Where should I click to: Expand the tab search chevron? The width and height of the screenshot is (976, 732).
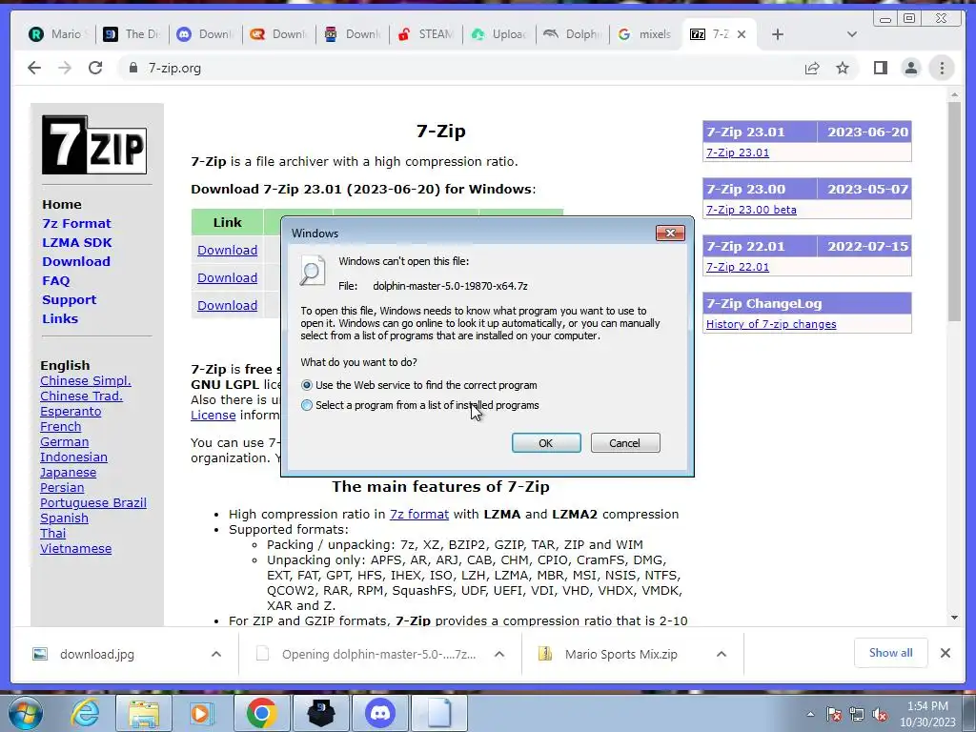tap(852, 34)
